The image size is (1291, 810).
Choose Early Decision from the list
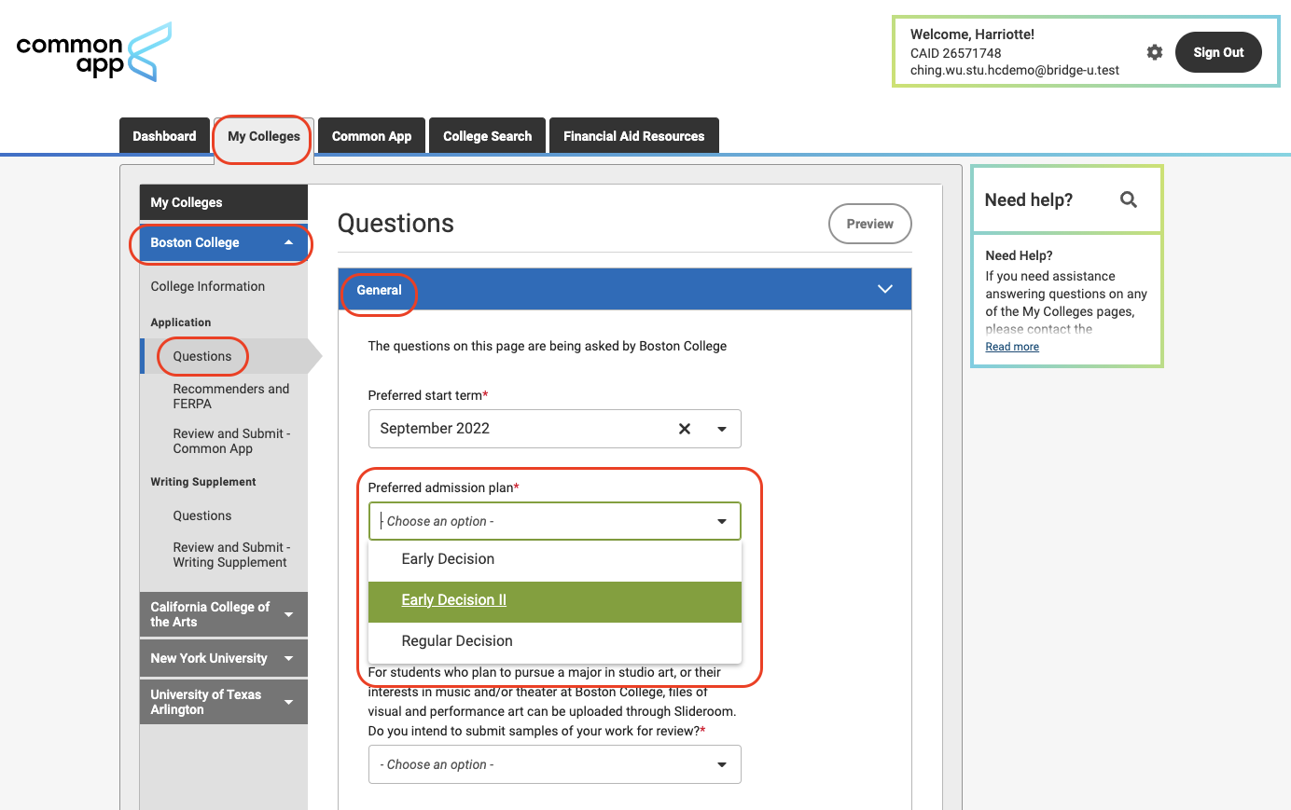coord(555,559)
